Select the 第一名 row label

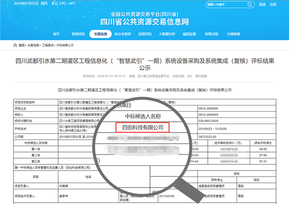tap(36, 149)
